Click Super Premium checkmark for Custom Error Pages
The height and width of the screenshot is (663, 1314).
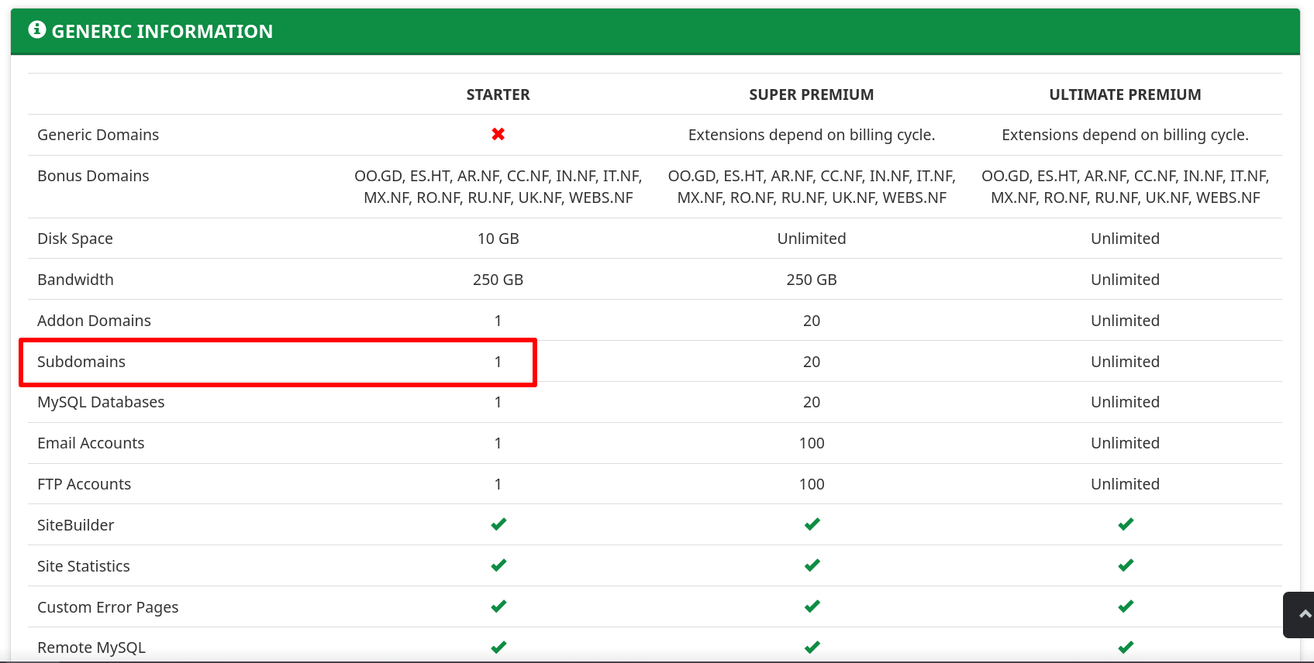click(812, 606)
